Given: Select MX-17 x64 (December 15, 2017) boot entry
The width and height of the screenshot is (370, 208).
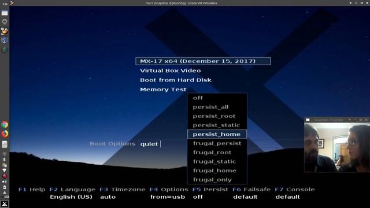Looking at the screenshot, I should [x=203, y=61].
